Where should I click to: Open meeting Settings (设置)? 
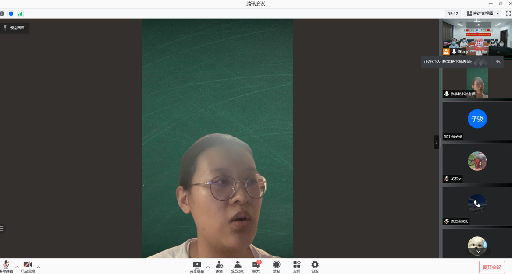pos(315,266)
